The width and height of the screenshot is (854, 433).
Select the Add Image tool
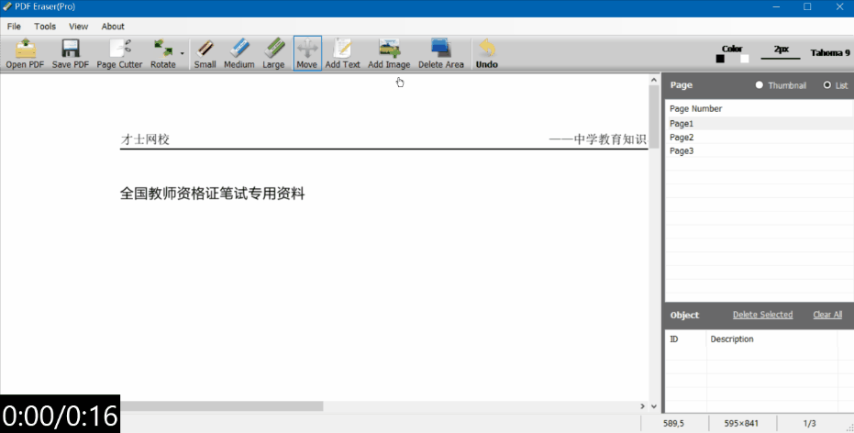[389, 53]
